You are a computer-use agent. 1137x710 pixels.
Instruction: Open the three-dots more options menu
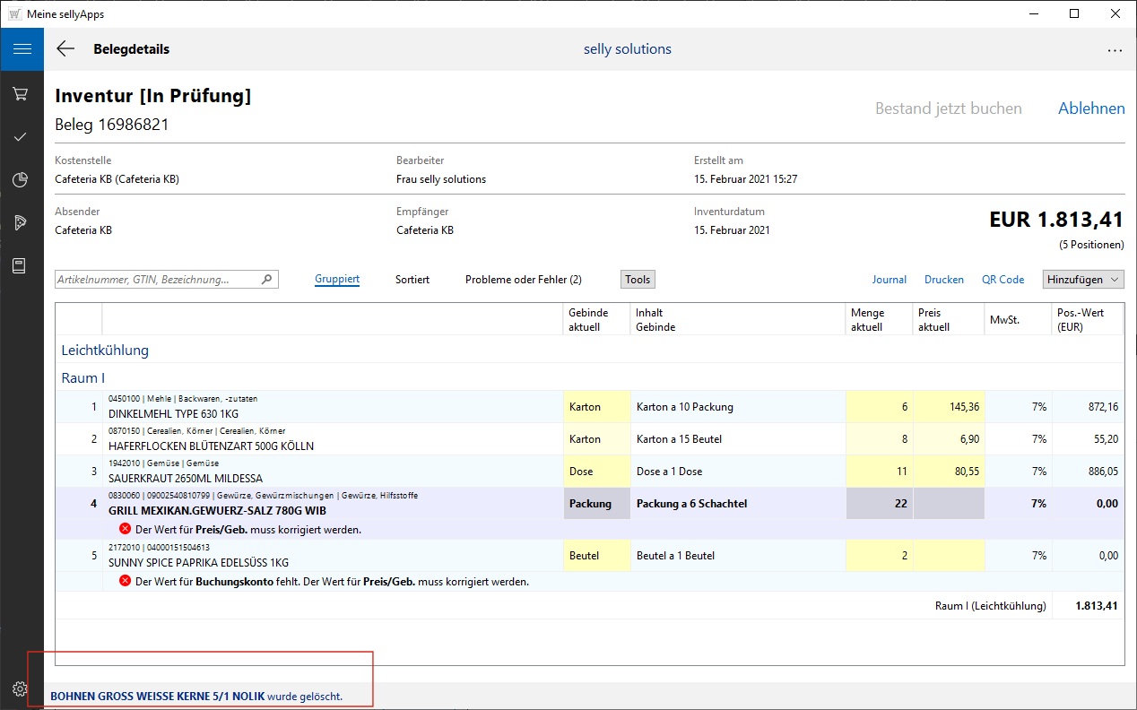[x=1115, y=50]
